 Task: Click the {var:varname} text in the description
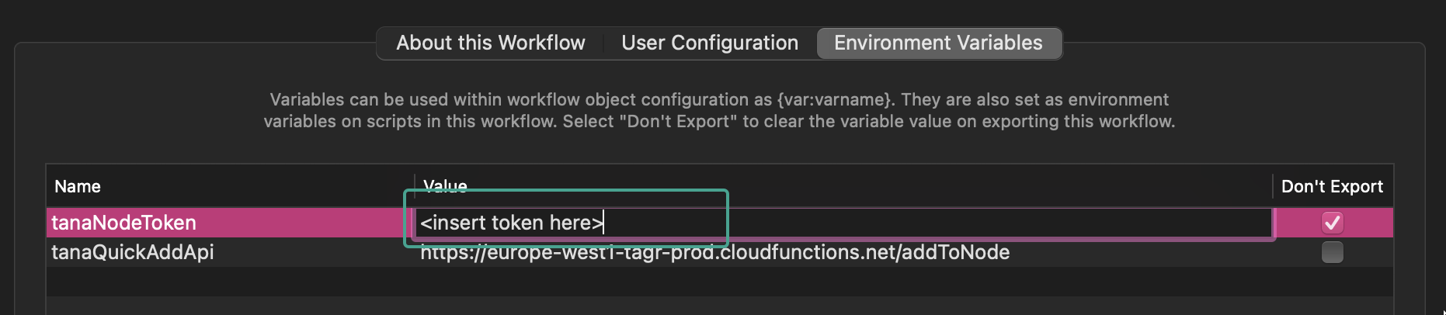click(x=833, y=99)
